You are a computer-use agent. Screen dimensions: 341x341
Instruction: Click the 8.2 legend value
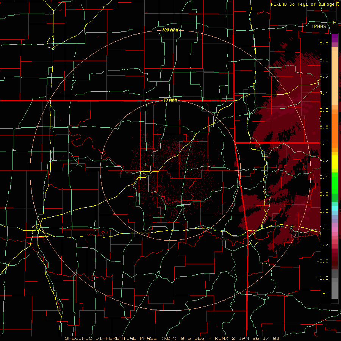(x=324, y=76)
